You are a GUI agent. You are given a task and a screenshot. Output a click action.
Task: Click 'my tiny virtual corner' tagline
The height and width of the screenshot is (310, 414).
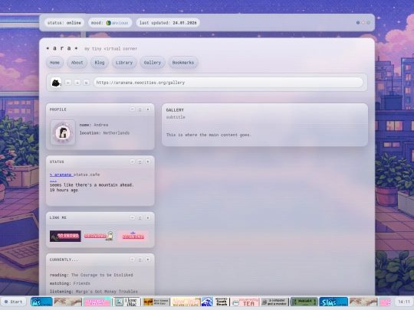coord(110,49)
